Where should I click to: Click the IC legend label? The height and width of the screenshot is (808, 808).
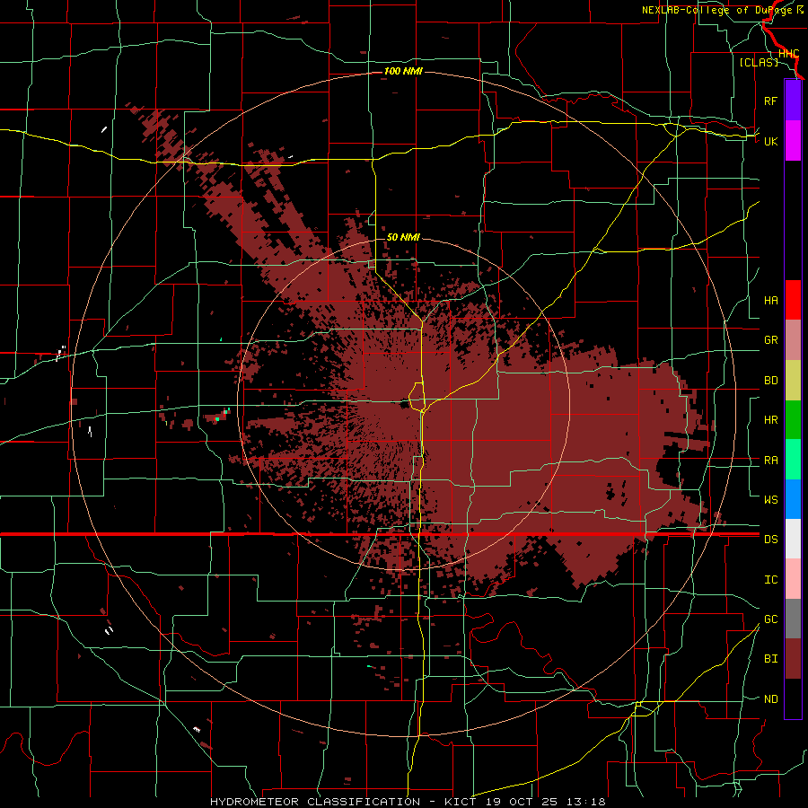click(x=770, y=580)
